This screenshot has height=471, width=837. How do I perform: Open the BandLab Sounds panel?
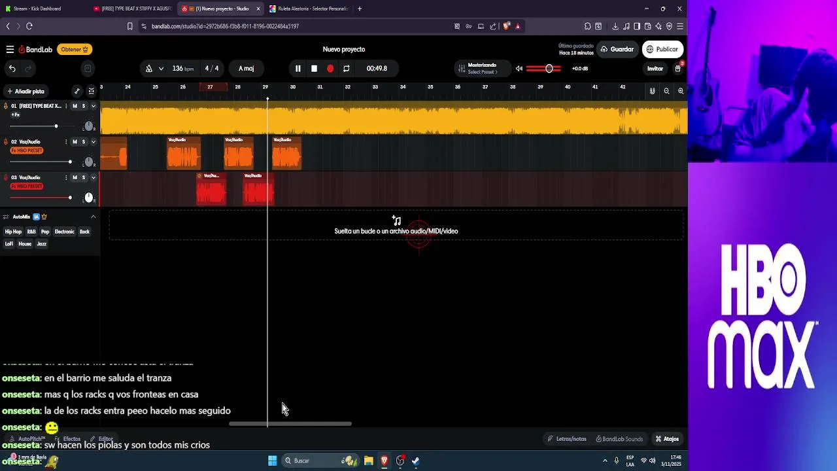619,439
